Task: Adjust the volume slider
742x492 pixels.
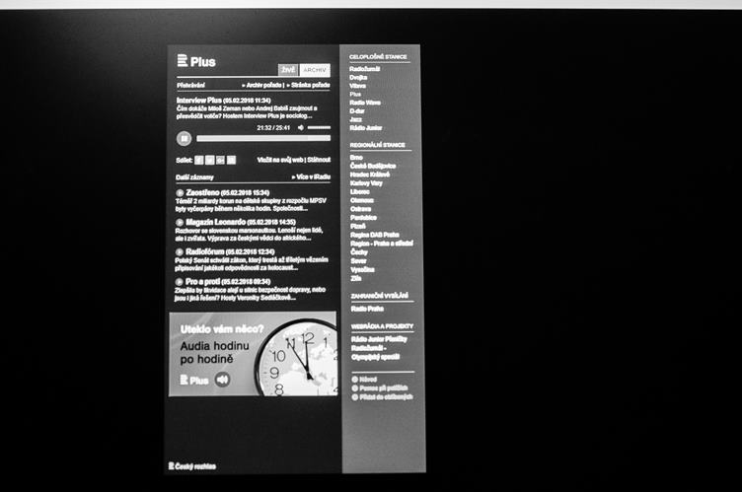Action: pyautogui.click(x=319, y=128)
